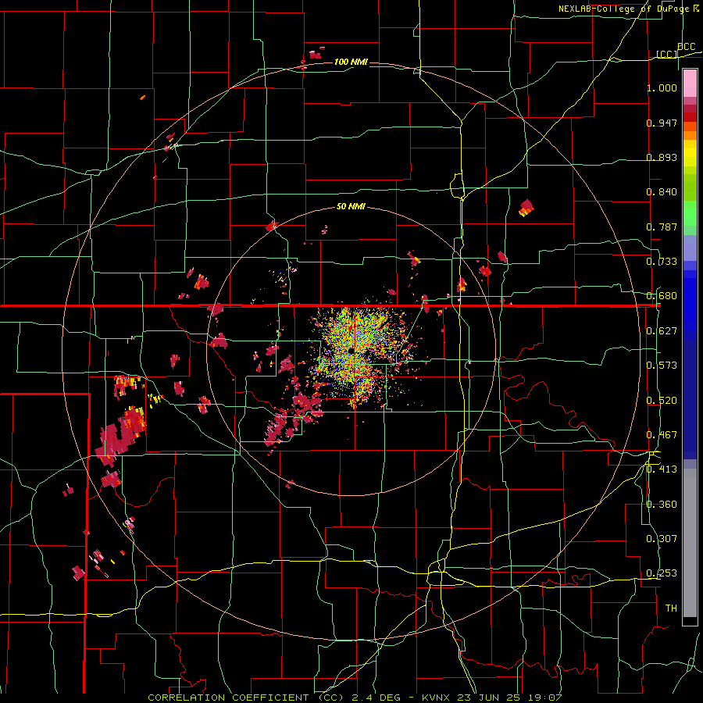Click the NEXLAB-College of DuPage label
This screenshot has height=703, width=703.
[625, 9]
